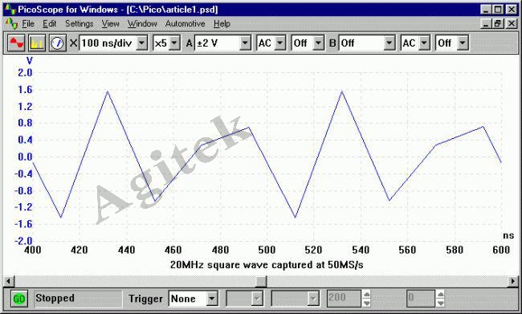Open the spectrum analyser view icon
The height and width of the screenshot is (314, 522).
[x=37, y=43]
